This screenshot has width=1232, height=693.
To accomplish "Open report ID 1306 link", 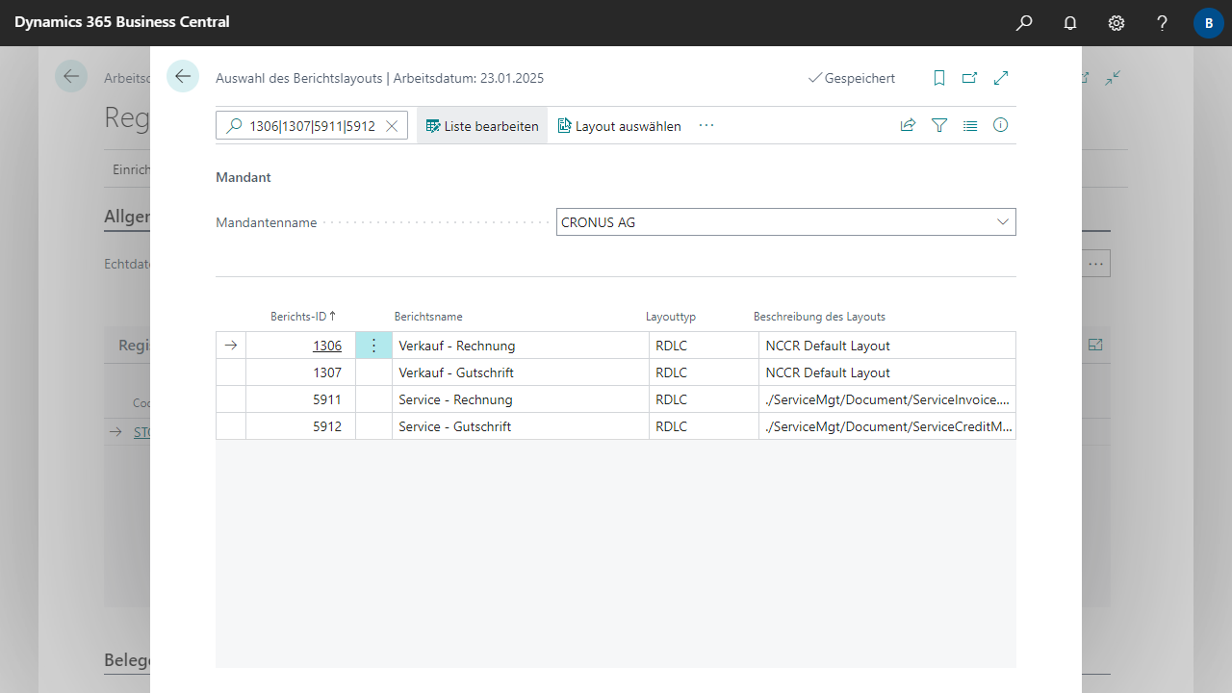I will pos(326,346).
